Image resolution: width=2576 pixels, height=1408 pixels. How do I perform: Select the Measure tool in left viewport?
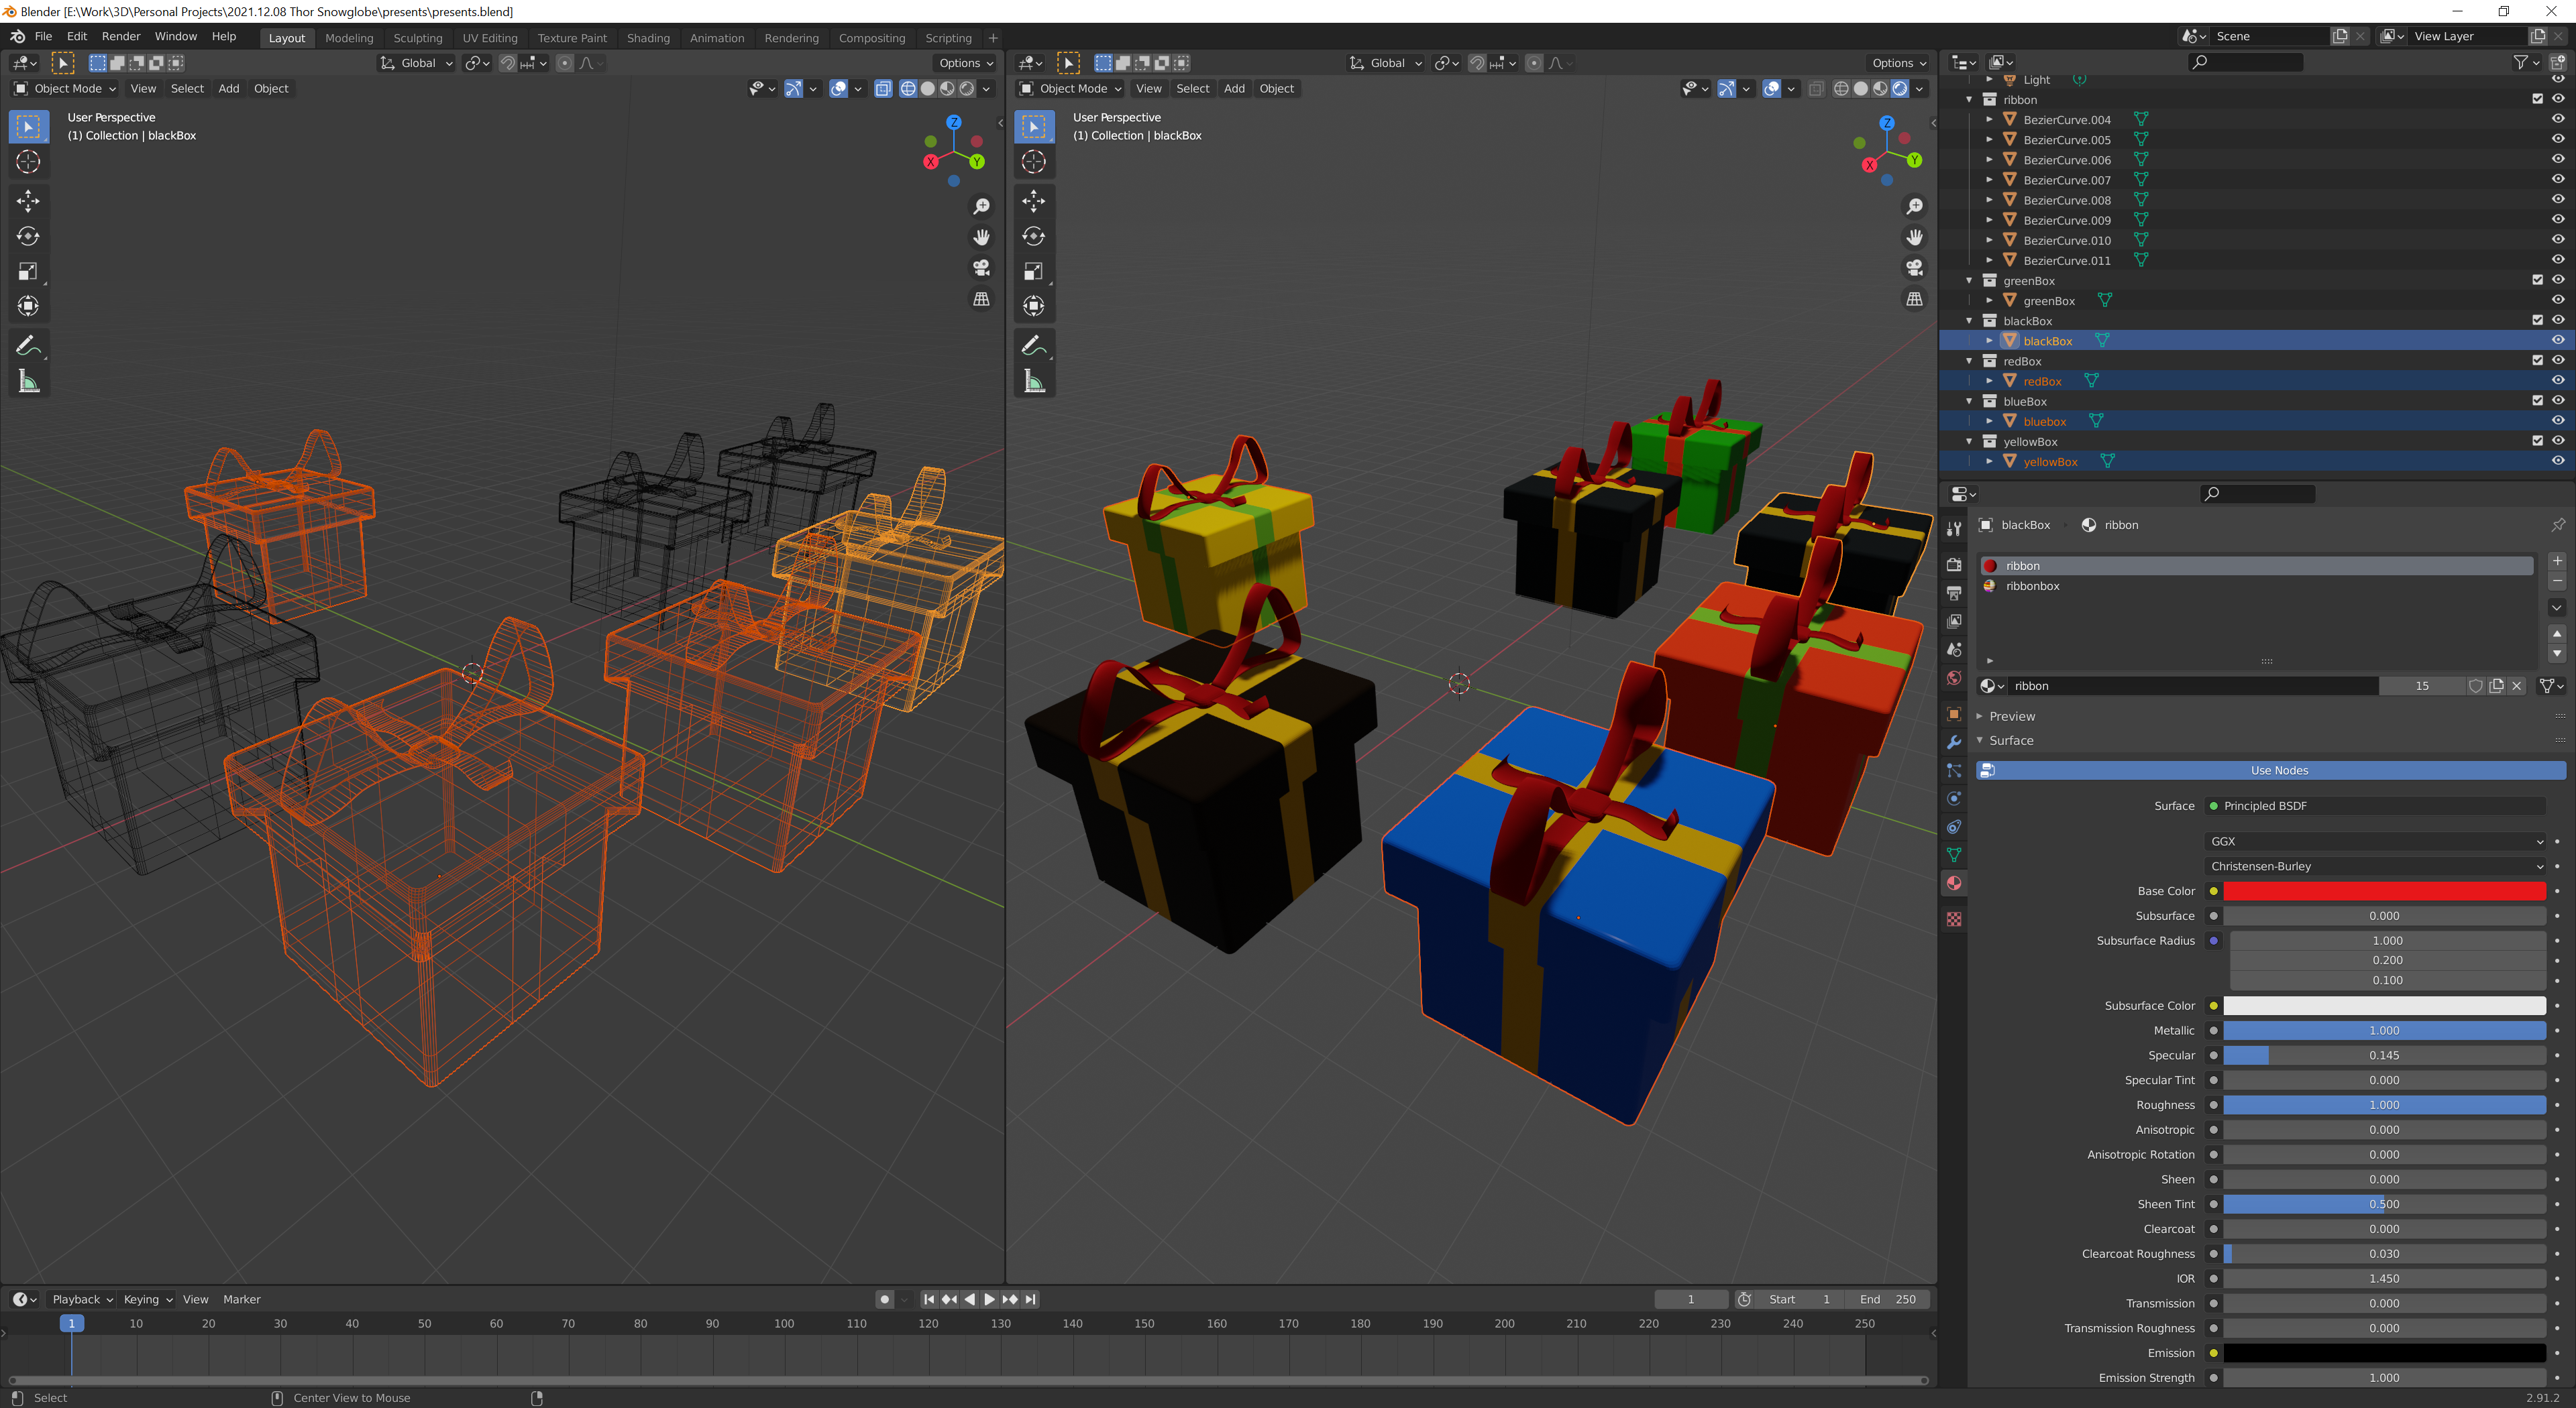click(28, 382)
